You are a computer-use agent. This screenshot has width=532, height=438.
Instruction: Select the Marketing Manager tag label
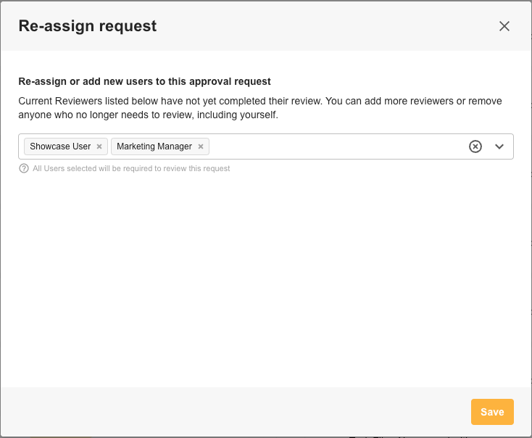pyautogui.click(x=154, y=146)
